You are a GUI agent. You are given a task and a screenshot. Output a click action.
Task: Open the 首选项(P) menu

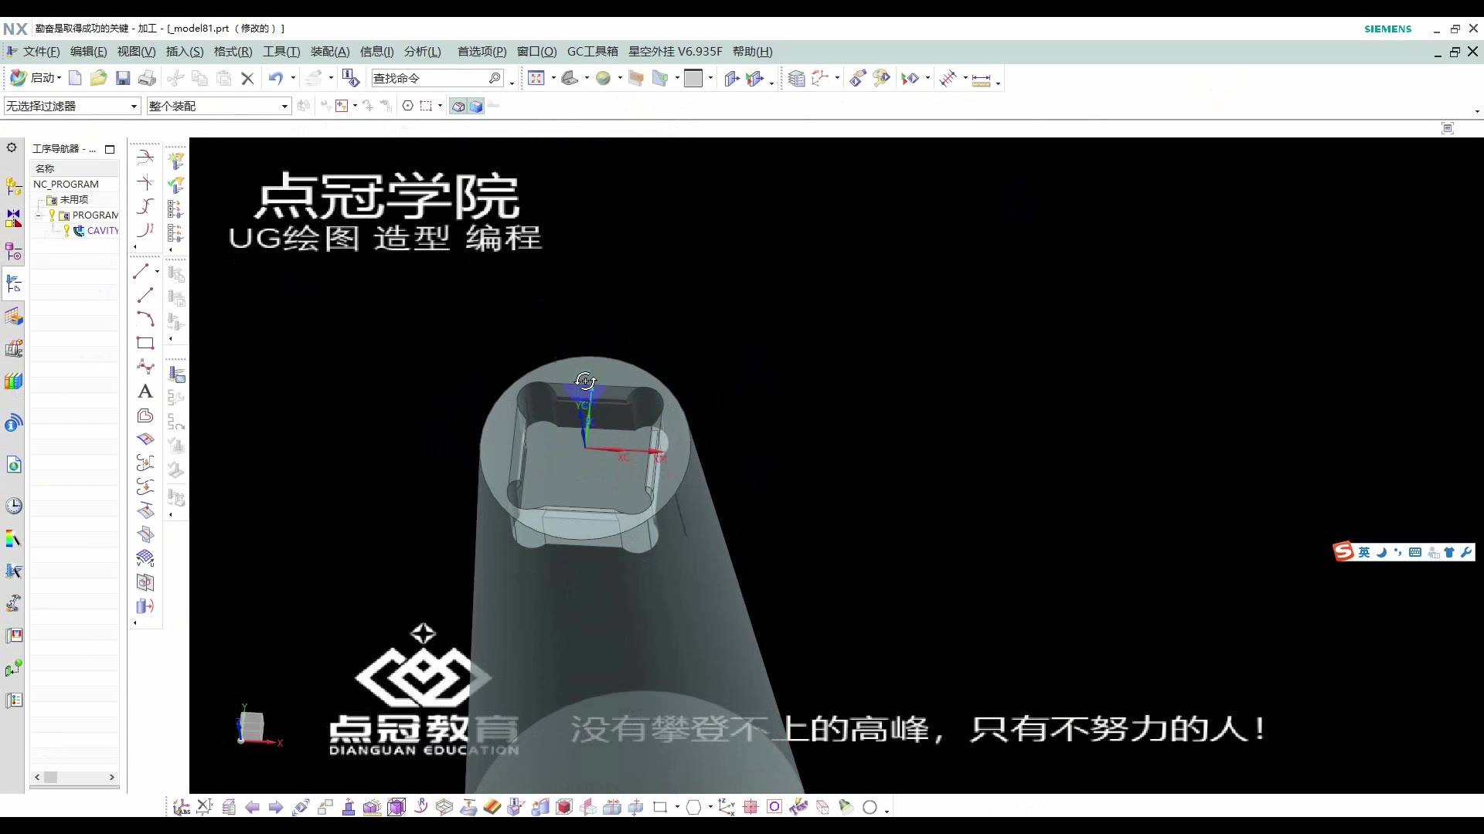pos(482,52)
